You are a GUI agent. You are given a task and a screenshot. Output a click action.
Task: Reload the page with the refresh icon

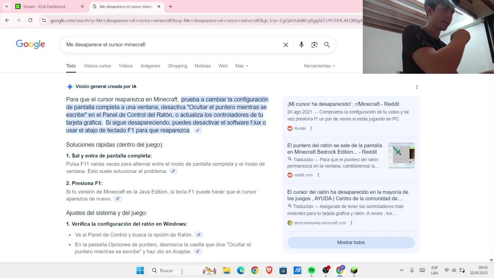[30, 20]
